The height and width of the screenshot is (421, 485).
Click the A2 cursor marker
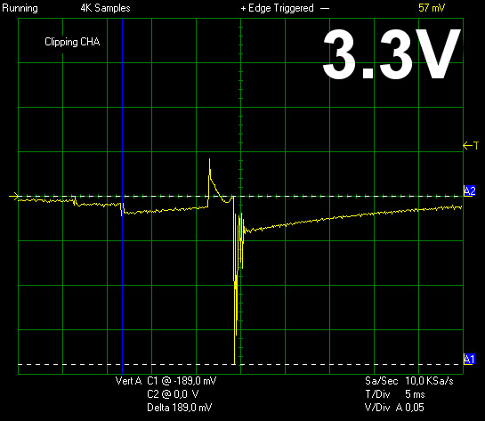tap(469, 190)
